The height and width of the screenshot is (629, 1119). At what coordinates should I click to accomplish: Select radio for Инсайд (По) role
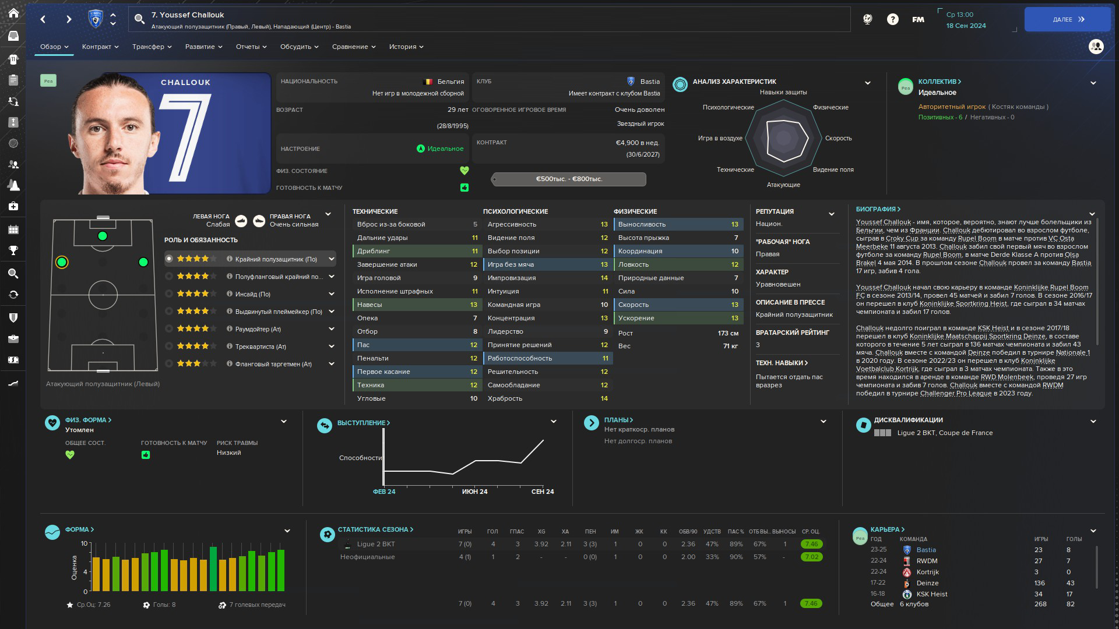point(169,294)
